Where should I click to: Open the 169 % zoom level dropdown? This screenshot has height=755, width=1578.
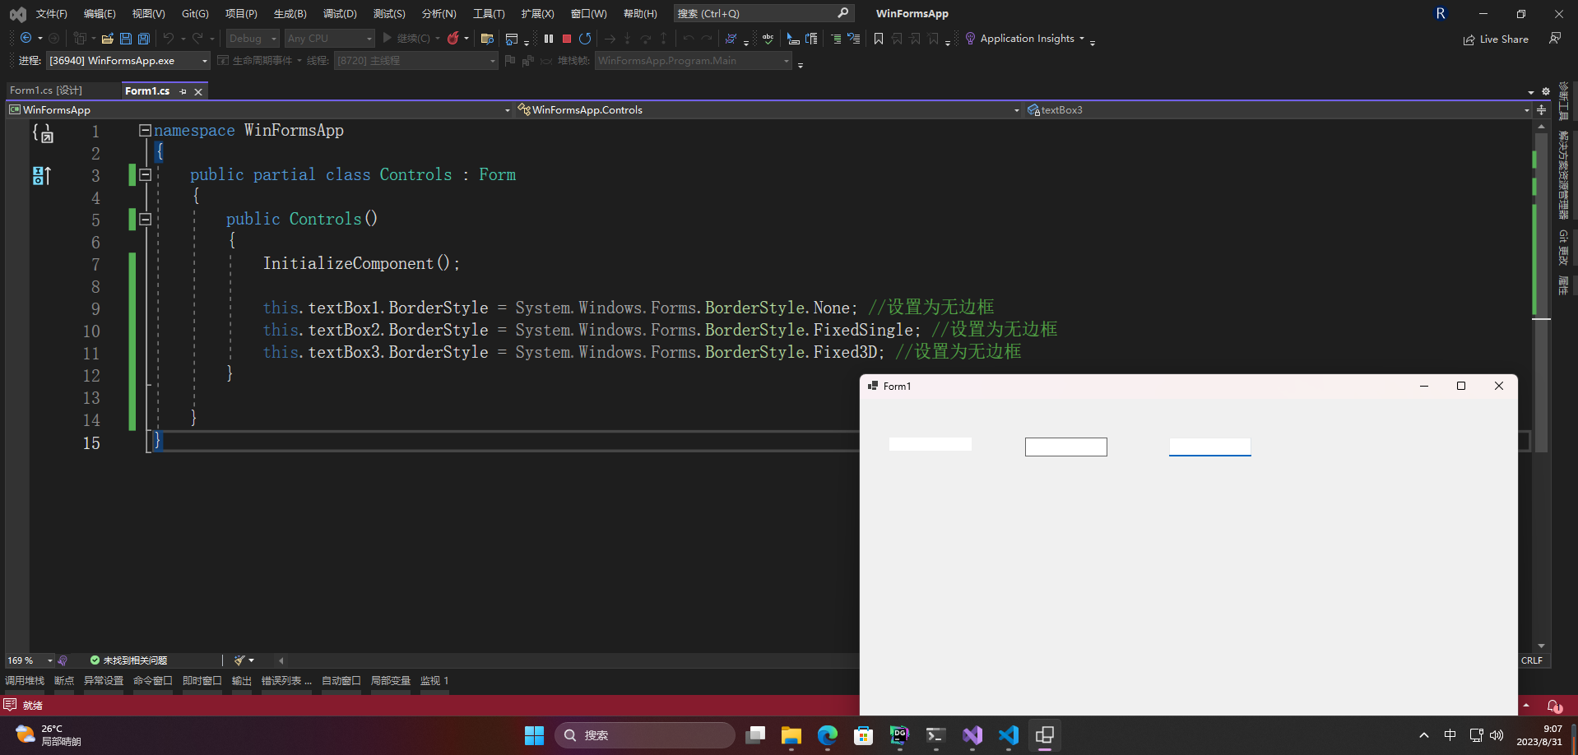pyautogui.click(x=30, y=660)
